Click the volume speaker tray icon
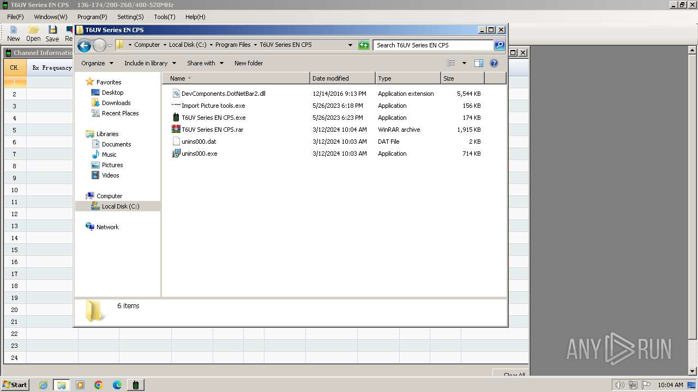 [x=620, y=385]
